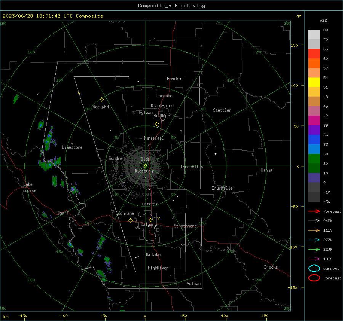Click the asterisk marker above Limestone
The height and width of the screenshot is (321, 343).
pyautogui.click(x=72, y=144)
